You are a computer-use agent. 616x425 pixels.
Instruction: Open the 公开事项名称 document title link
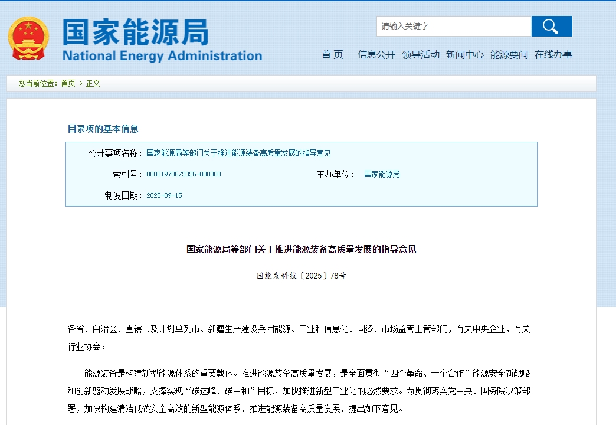(238, 153)
